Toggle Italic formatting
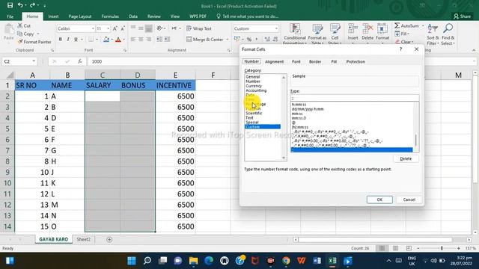479x269 pixels. 68,39
